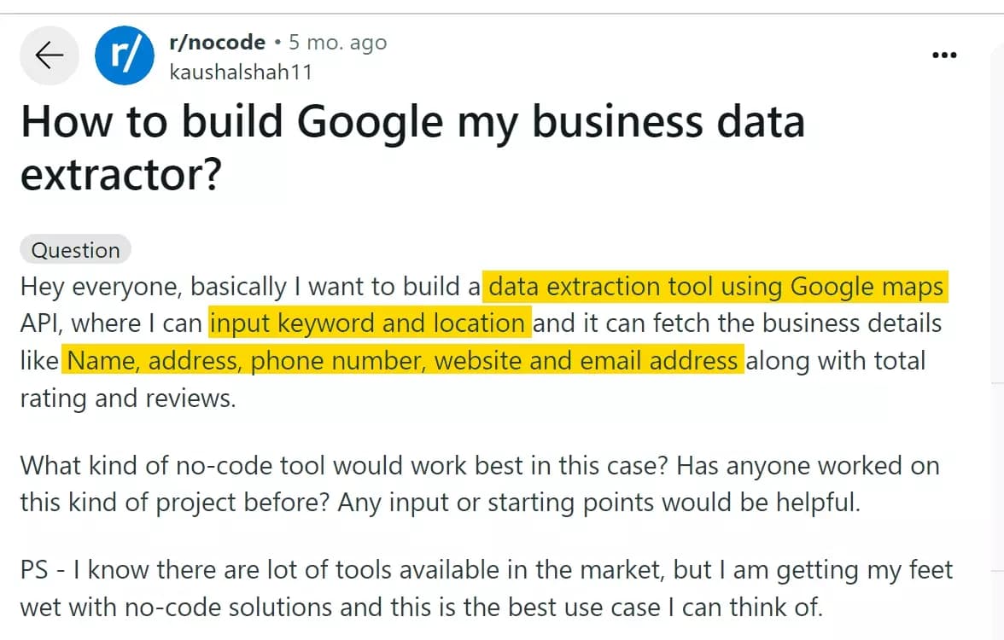This screenshot has width=1004, height=640.
Task: Open the r/nocode community link
Action: coord(219,42)
